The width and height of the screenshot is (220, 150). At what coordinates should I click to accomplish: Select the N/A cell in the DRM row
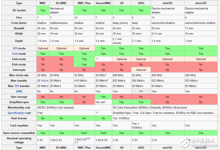(141, 91)
